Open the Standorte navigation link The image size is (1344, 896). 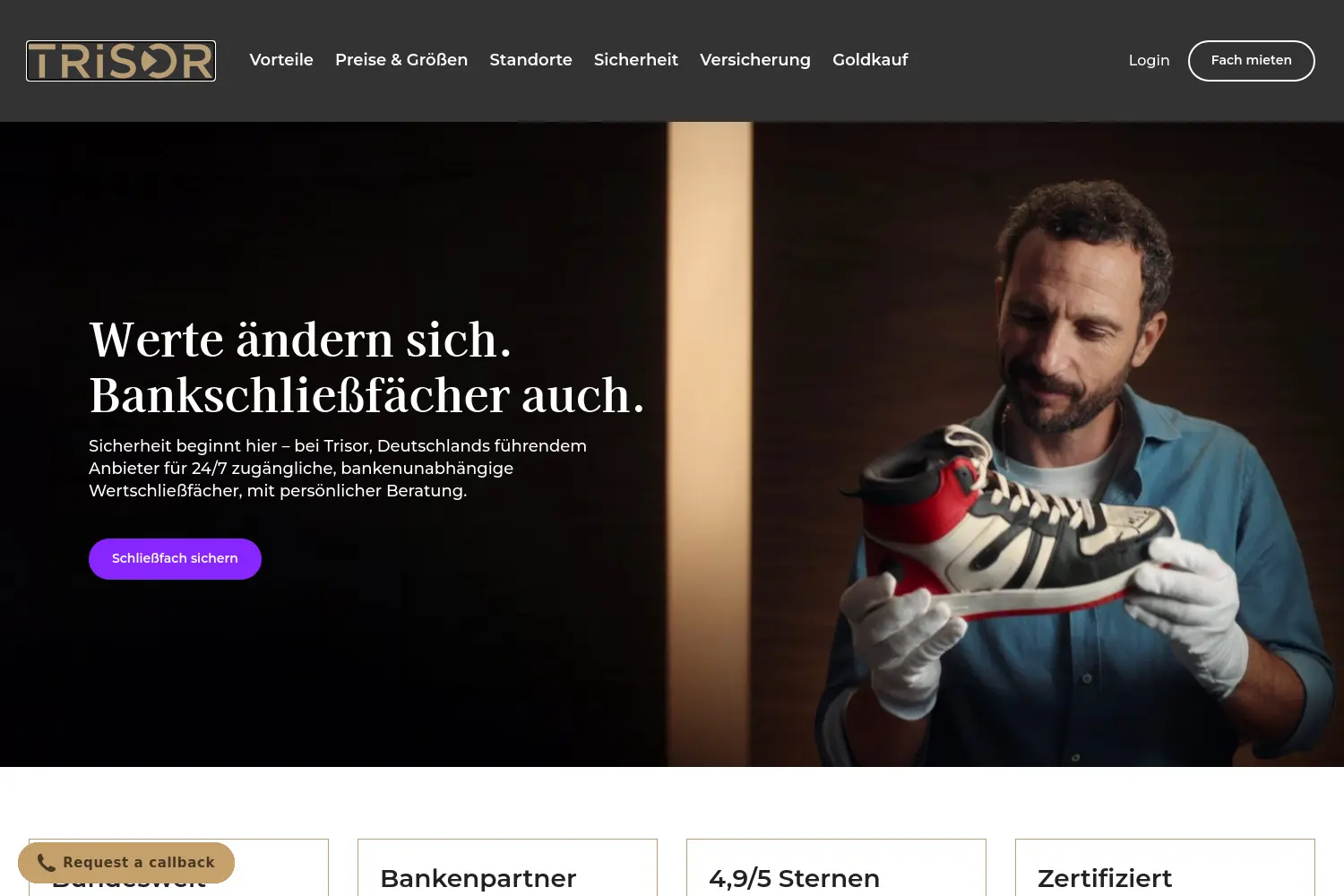click(x=530, y=60)
